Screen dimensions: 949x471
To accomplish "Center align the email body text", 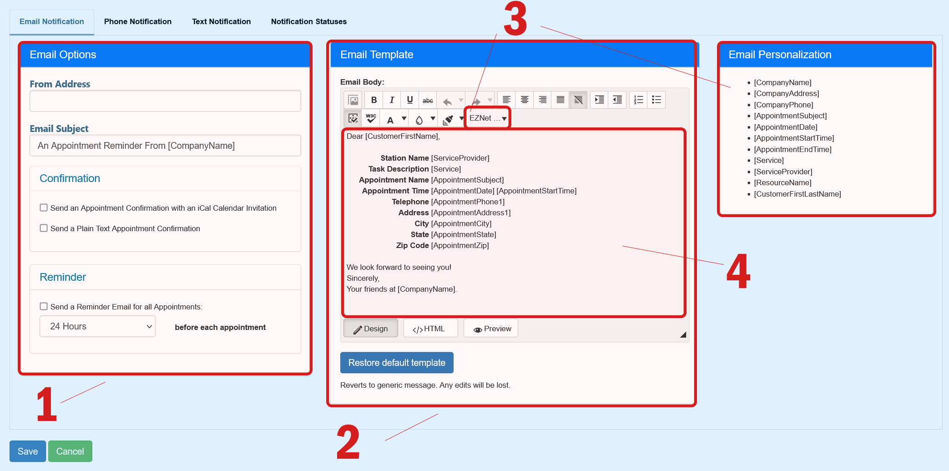I will (524, 100).
